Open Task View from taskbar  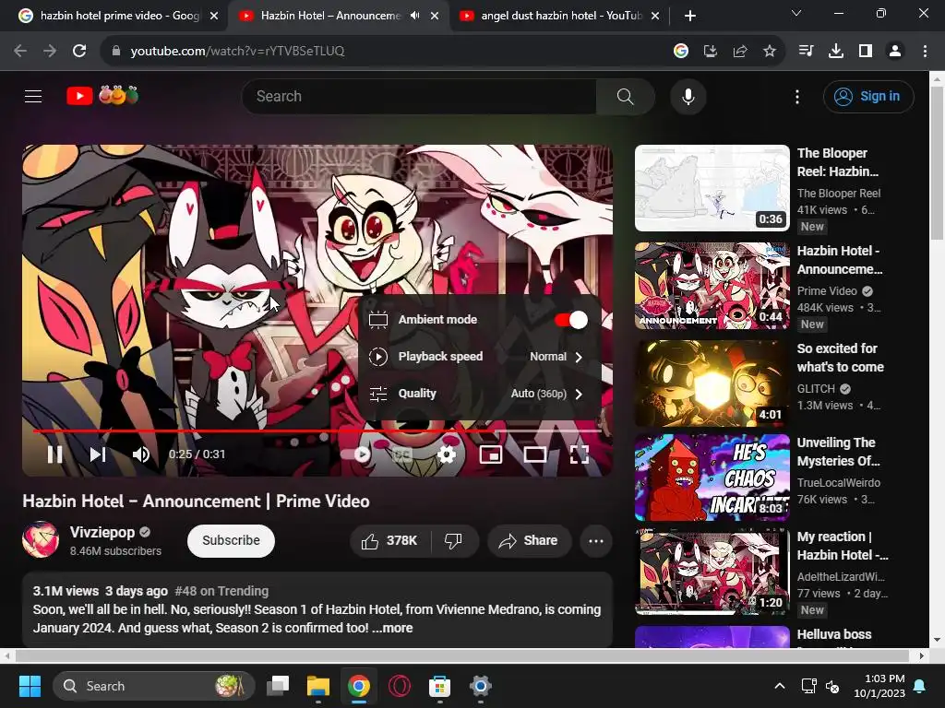point(278,686)
